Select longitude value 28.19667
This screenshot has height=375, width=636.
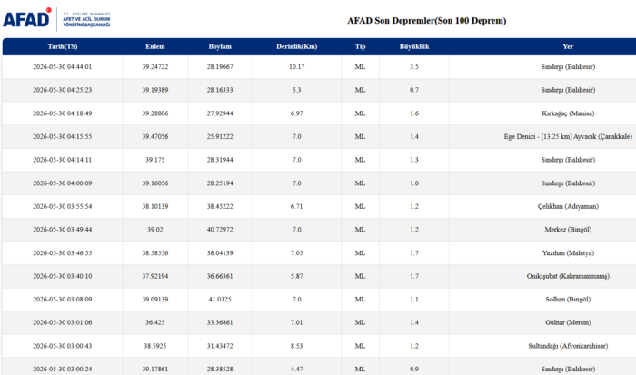tap(220, 67)
